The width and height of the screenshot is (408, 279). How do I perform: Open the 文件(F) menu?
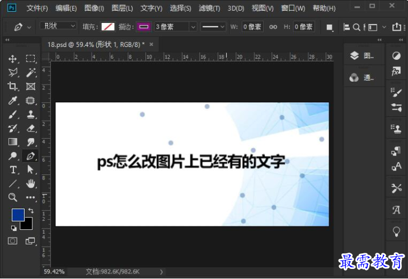(x=37, y=8)
